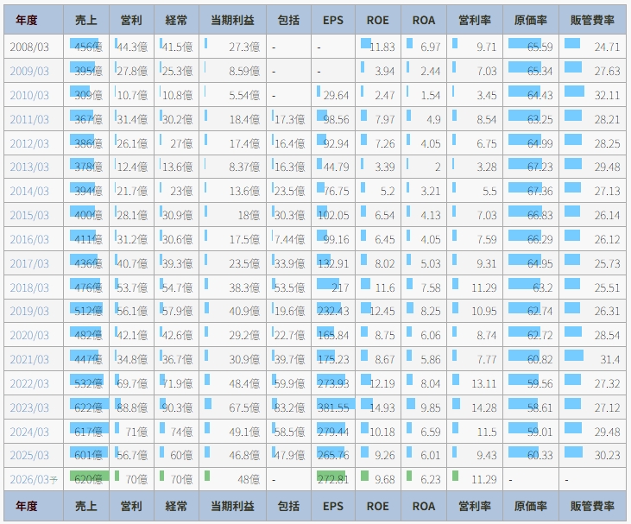Click the 営利率 label in bottom footer row

click(475, 507)
